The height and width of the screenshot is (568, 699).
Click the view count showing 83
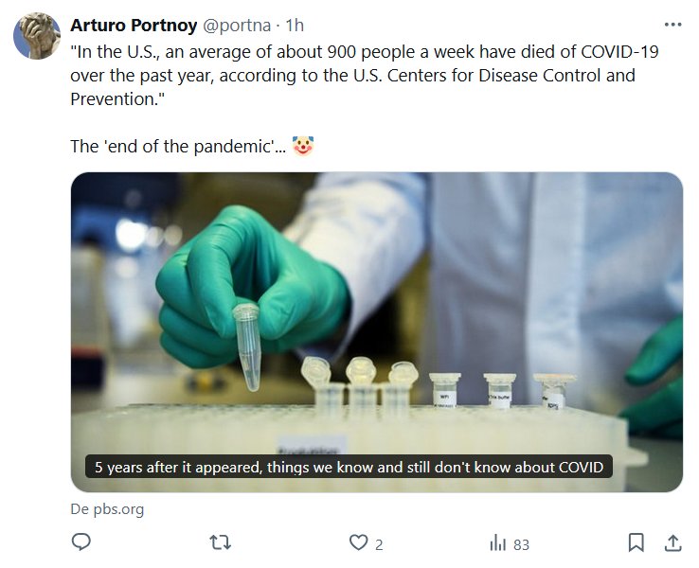(x=521, y=544)
